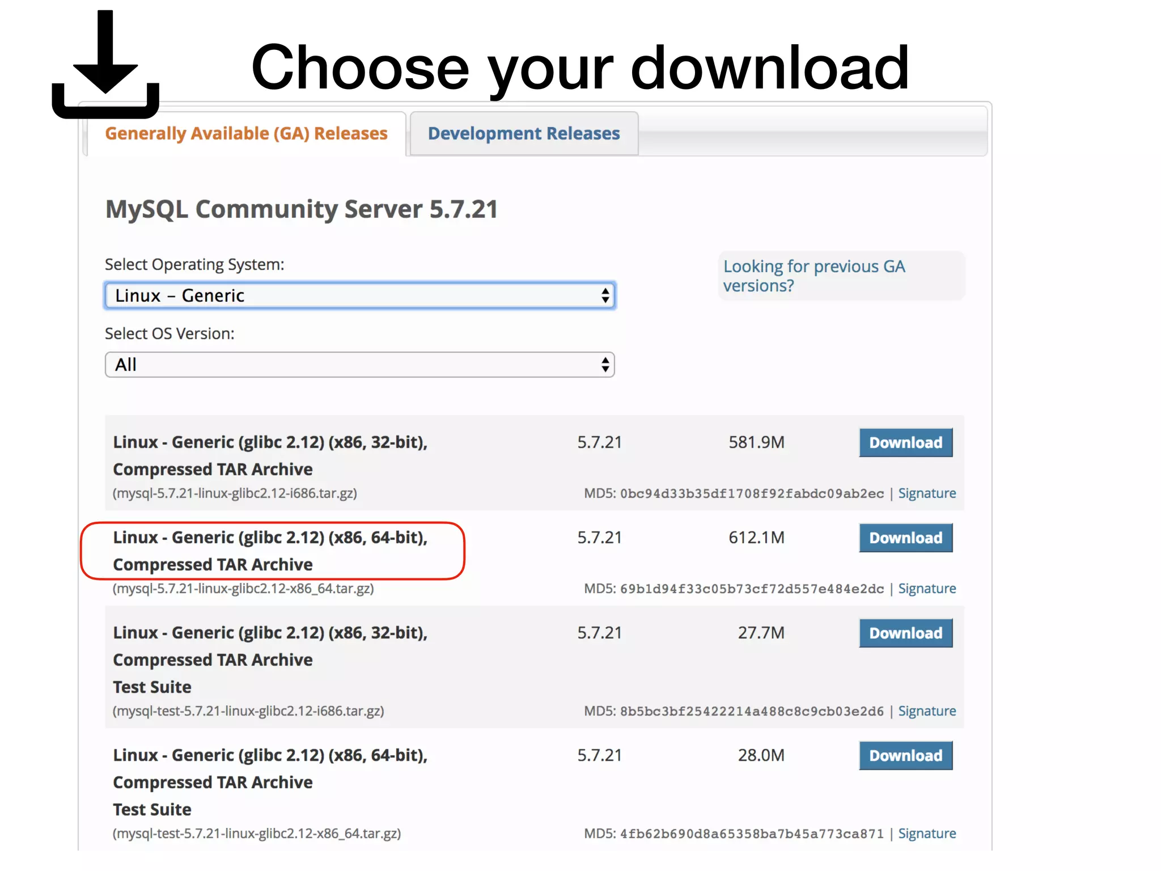Click the stepper arrows on the All selector
The width and height of the screenshot is (1161, 871).
click(x=605, y=365)
